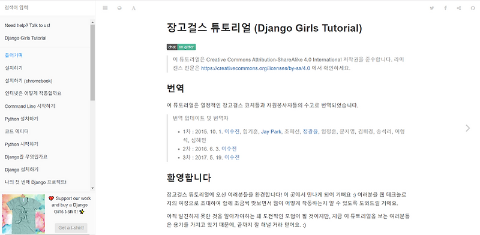
Task: Open the font settings icon
Action: (x=133, y=8)
